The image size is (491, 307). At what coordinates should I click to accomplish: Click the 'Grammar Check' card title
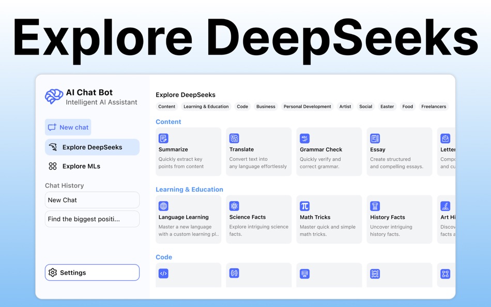click(x=321, y=149)
